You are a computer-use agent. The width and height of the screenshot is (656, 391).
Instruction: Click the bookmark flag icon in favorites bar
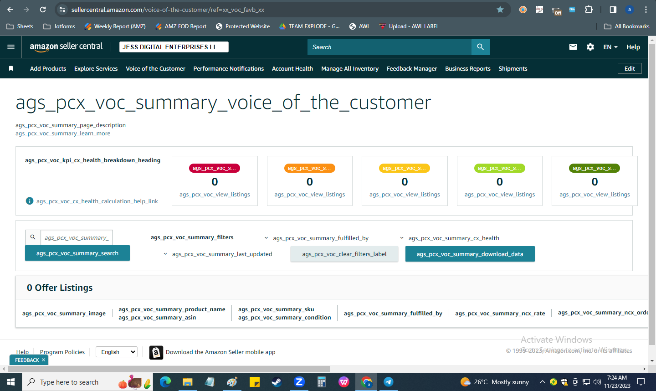click(11, 68)
